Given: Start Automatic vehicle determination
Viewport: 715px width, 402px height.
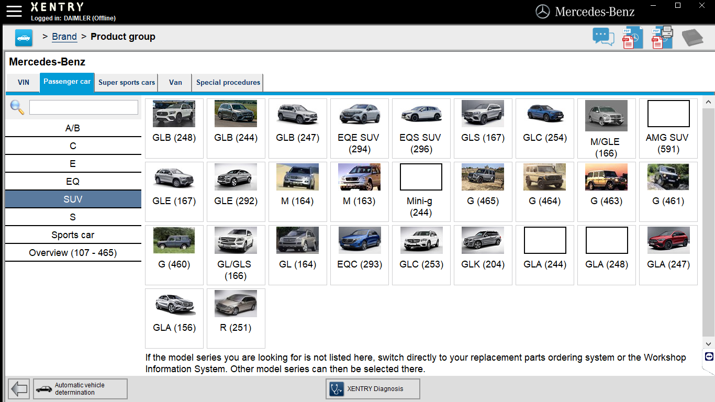Looking at the screenshot, I should pos(81,389).
